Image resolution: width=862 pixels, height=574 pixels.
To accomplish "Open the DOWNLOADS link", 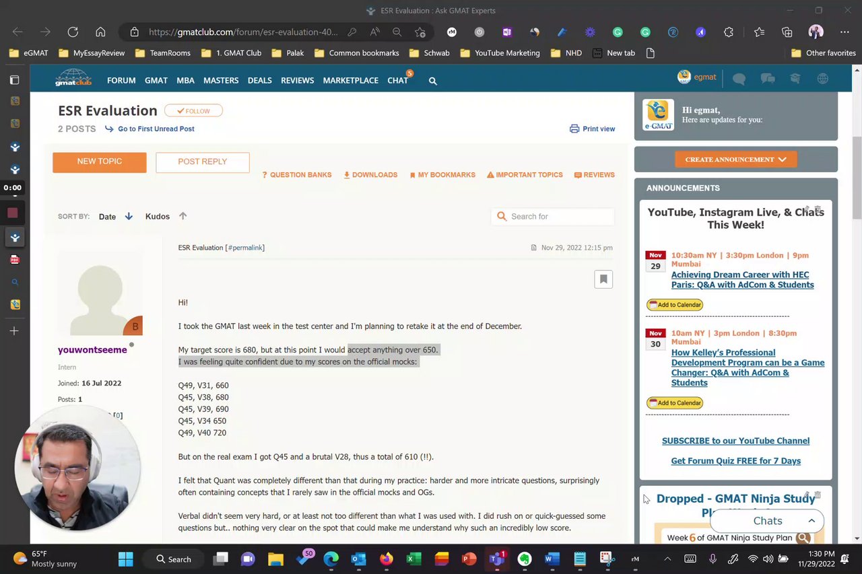I will (x=370, y=175).
